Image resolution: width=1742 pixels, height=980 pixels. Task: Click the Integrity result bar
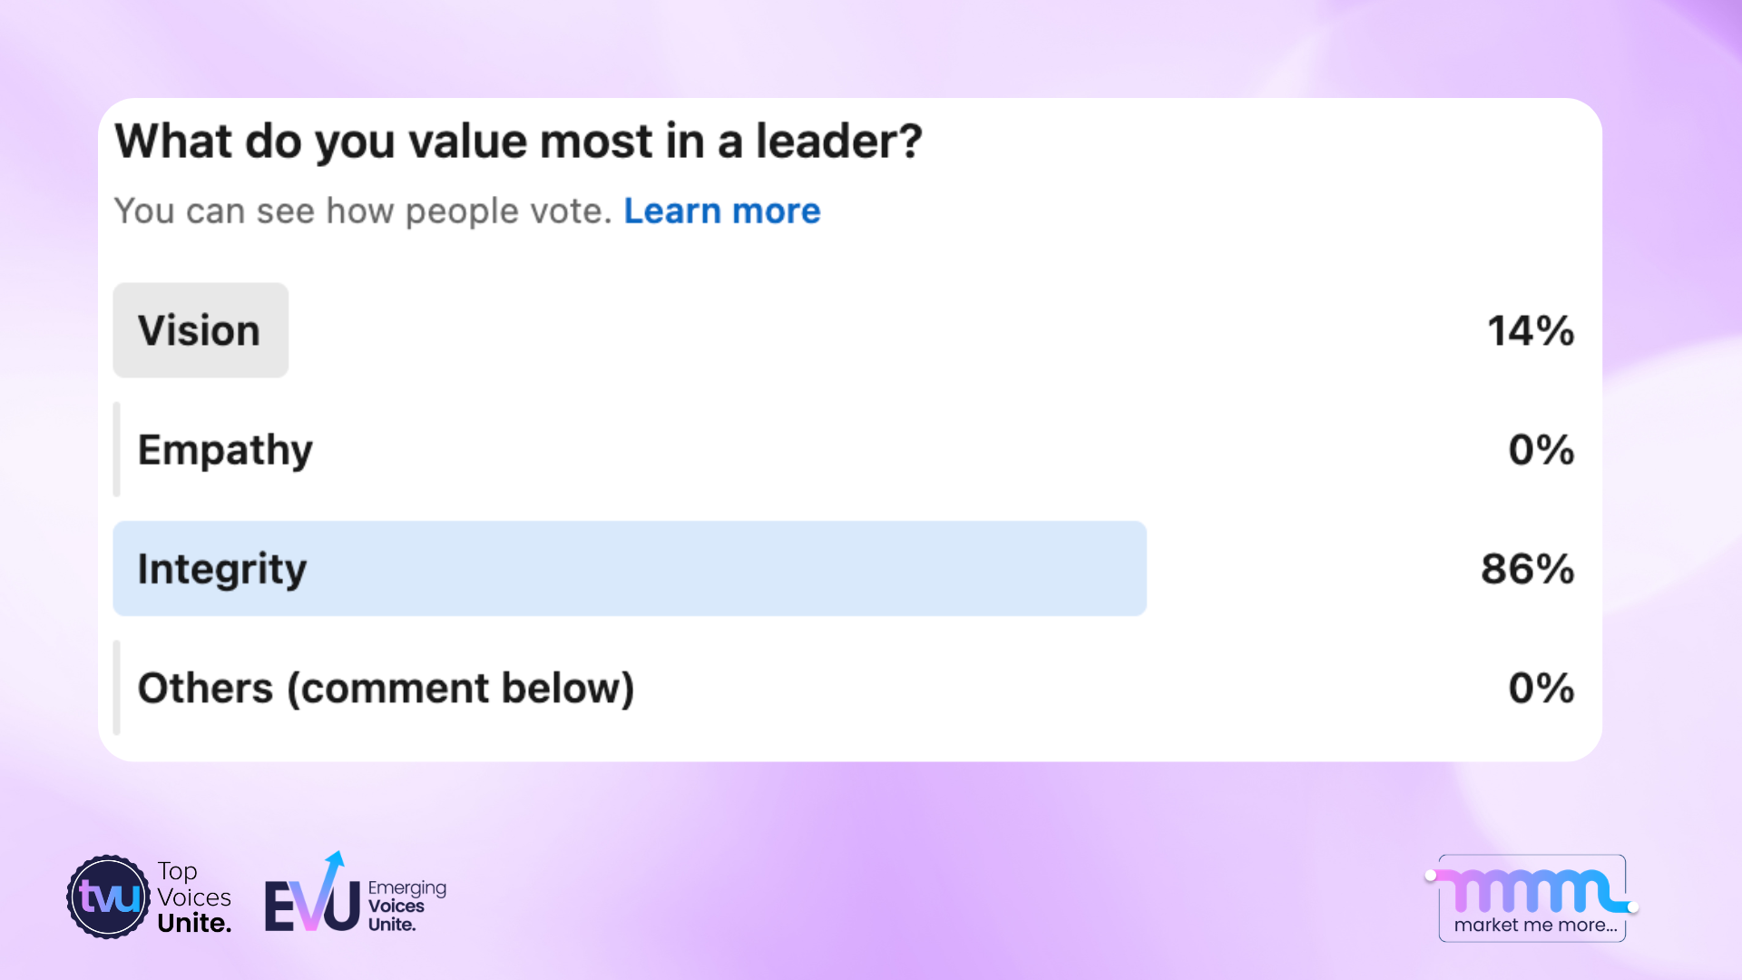[x=630, y=569]
